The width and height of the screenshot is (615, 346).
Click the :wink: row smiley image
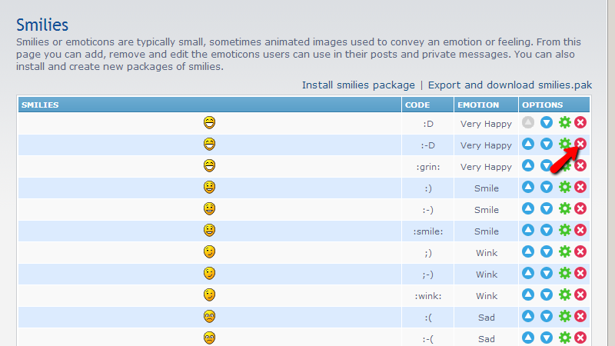point(209,294)
